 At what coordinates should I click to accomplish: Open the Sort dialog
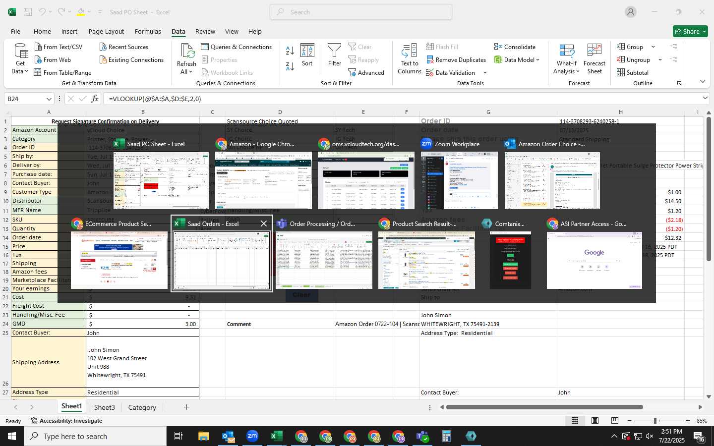click(x=307, y=55)
